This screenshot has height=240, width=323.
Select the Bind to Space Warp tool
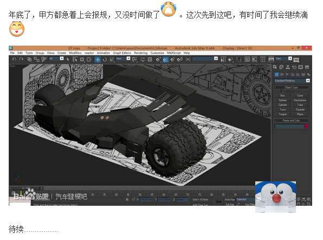pyautogui.click(x=43, y=59)
